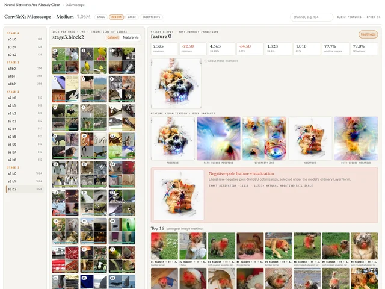Screen dimensions: 385x289
Task: Select the SMALL model size pill
Action: coord(101,17)
